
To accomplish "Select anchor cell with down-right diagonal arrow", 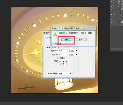I will click(66, 64).
